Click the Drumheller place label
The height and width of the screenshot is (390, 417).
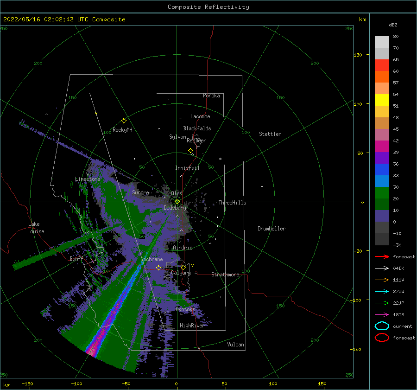[272, 229]
